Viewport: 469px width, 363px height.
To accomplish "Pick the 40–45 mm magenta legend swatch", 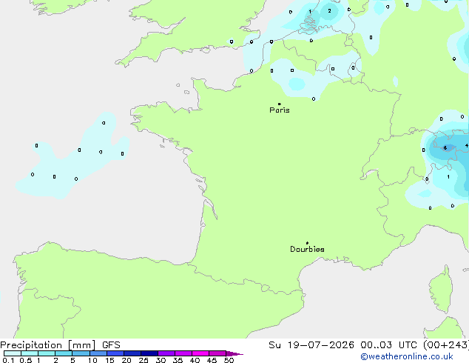I will point(200,353).
